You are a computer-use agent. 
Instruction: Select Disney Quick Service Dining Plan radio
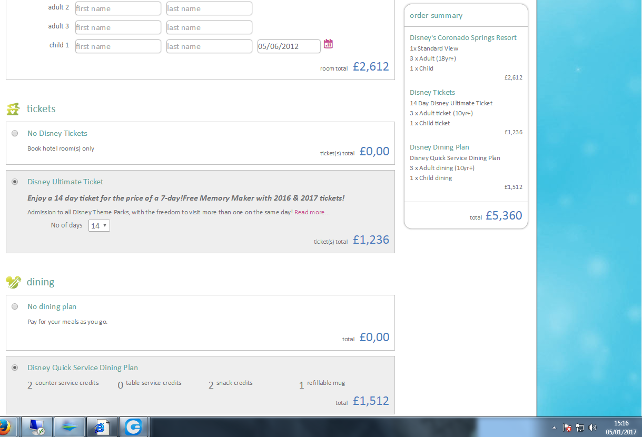15,368
